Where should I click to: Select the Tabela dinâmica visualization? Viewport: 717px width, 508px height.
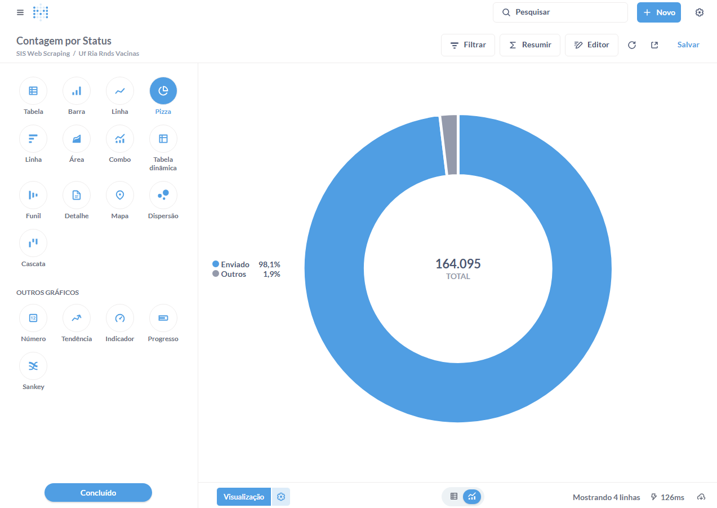[x=163, y=139]
